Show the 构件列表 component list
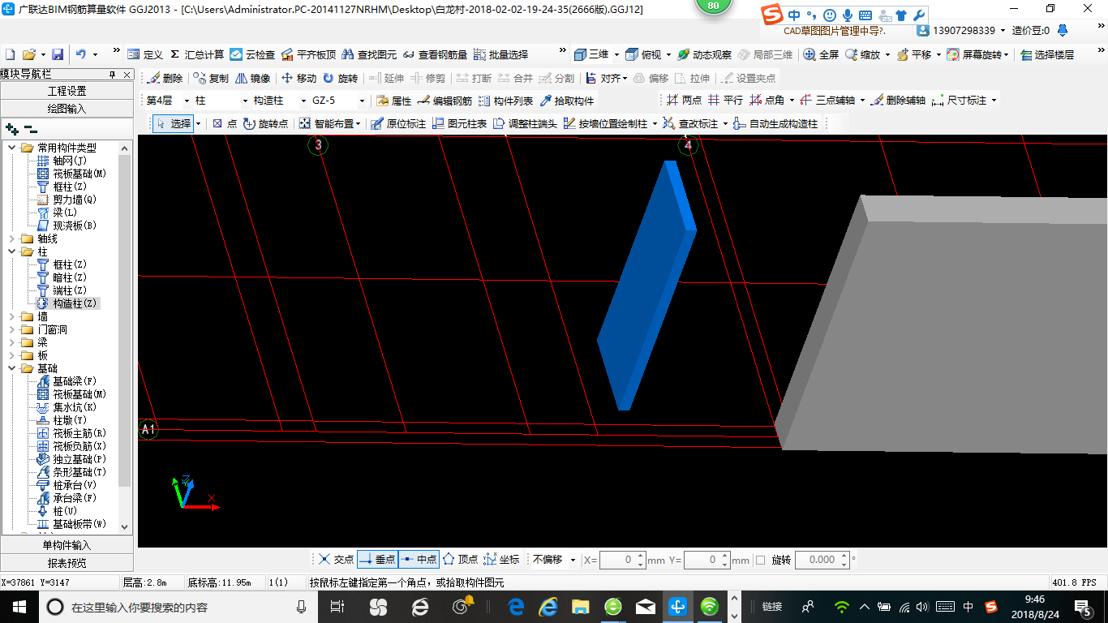The height and width of the screenshot is (623, 1108). [x=505, y=101]
